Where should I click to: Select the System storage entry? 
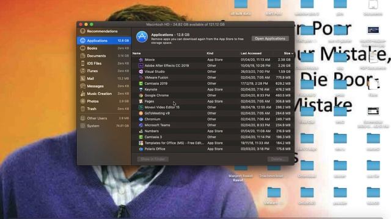point(104,126)
